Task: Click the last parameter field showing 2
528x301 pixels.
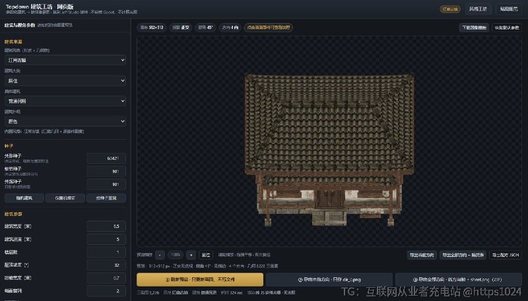Action: click(x=106, y=291)
